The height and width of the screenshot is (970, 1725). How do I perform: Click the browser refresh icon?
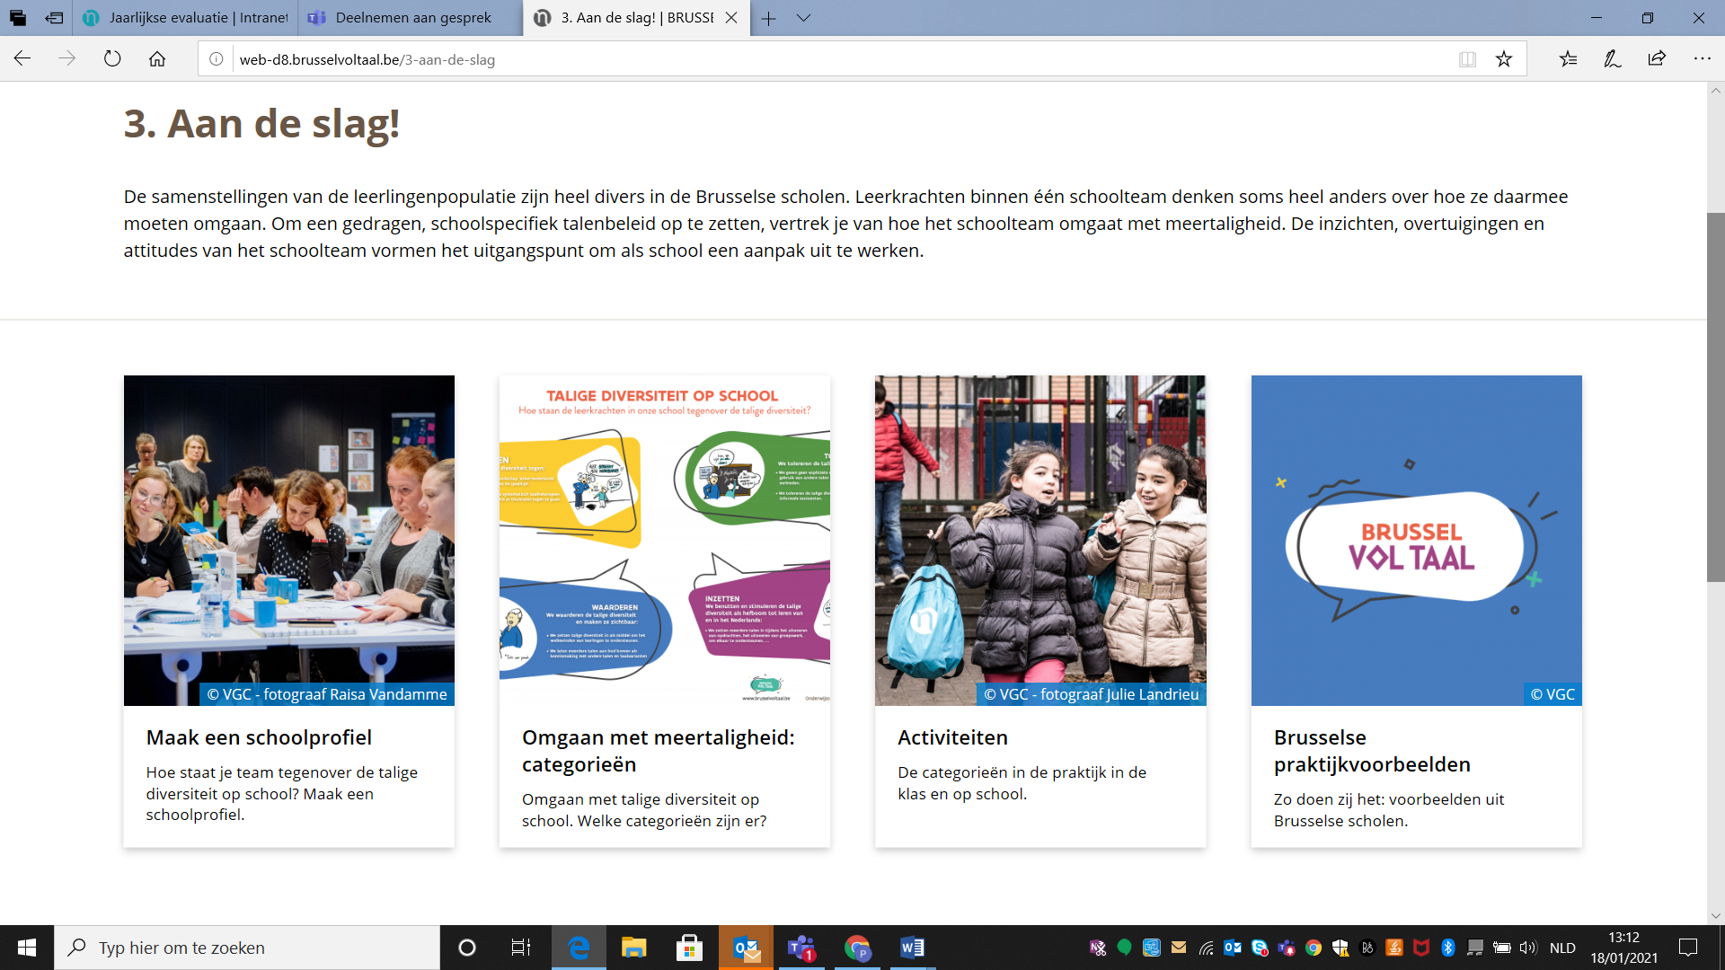coord(112,59)
